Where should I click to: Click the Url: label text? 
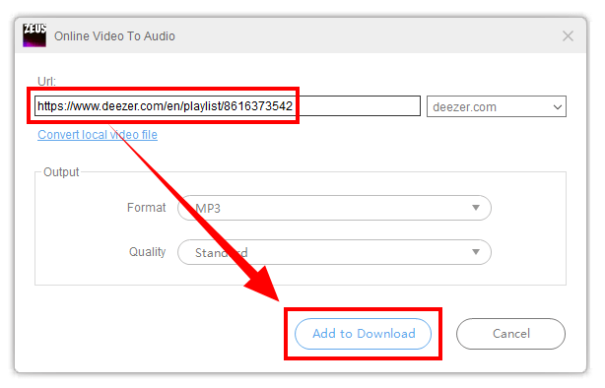(x=46, y=81)
